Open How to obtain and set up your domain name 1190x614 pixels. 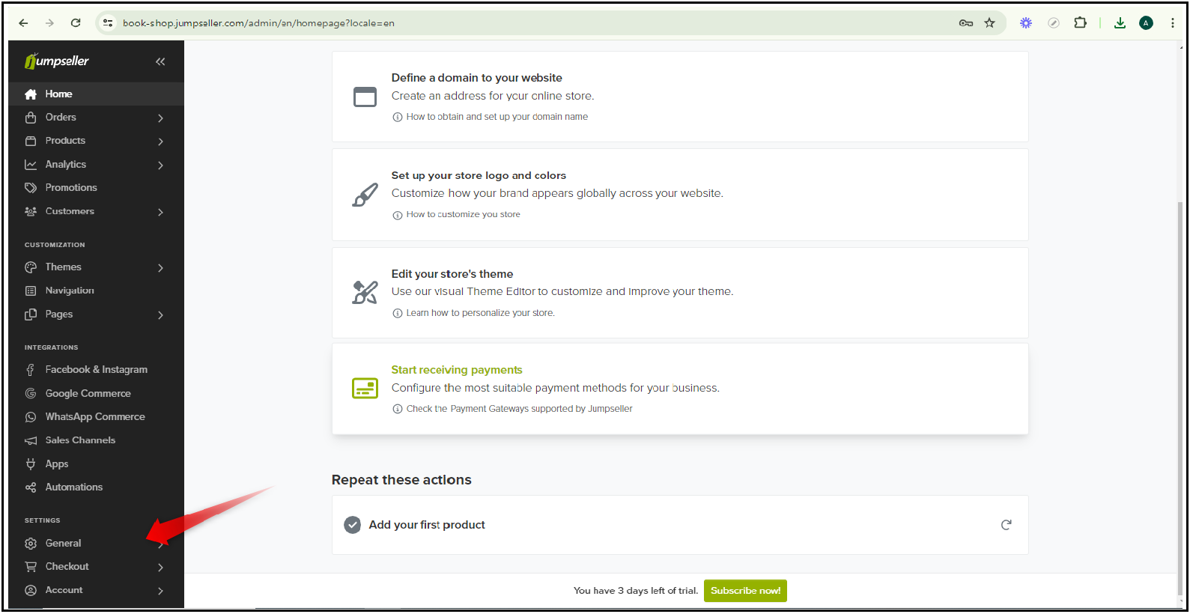[497, 117]
